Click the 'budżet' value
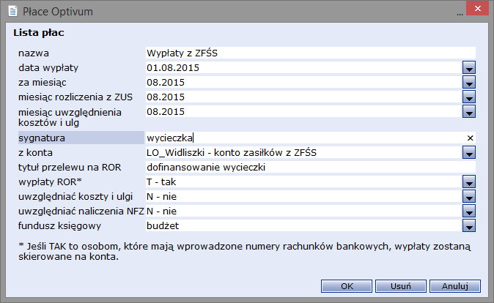The image size is (494, 303). tap(163, 225)
